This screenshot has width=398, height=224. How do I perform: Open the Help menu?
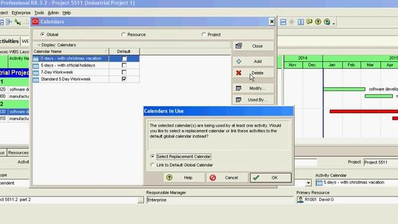tap(67, 12)
